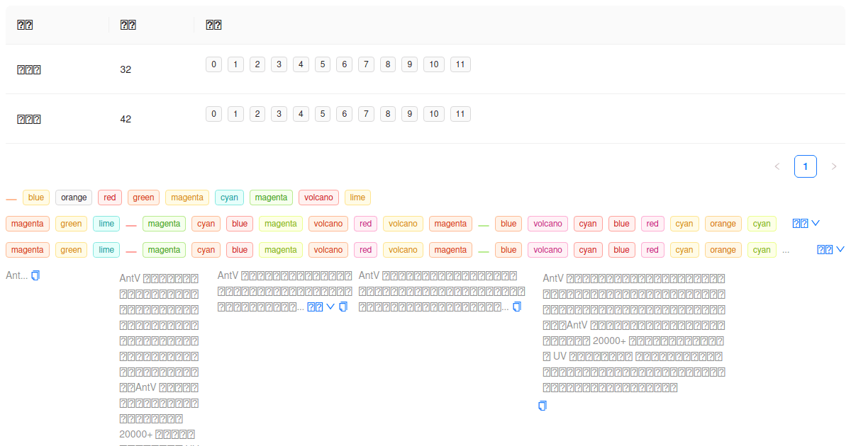Expand the truncated AntV paragraph via its blue link
The image size is (851, 446).
pos(321,307)
